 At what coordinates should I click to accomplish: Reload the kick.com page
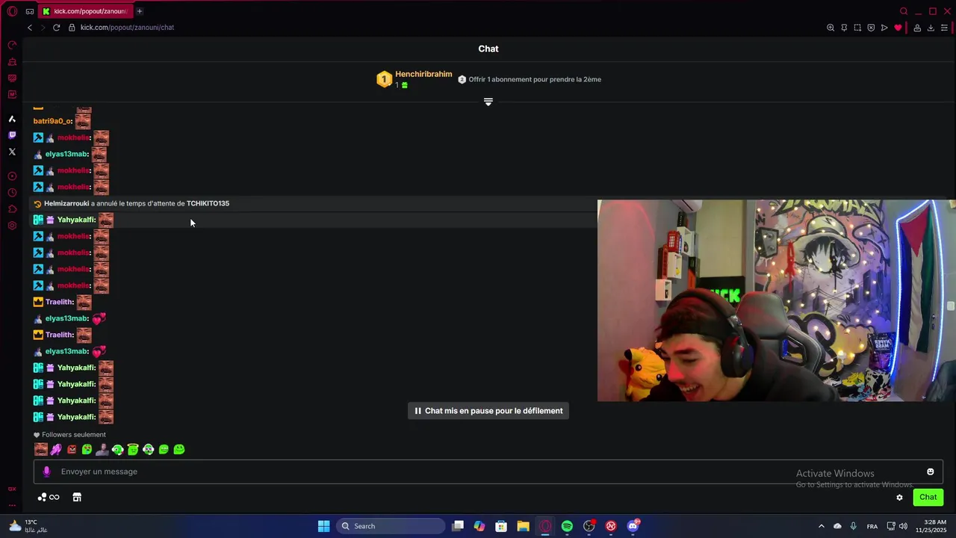pyautogui.click(x=56, y=28)
